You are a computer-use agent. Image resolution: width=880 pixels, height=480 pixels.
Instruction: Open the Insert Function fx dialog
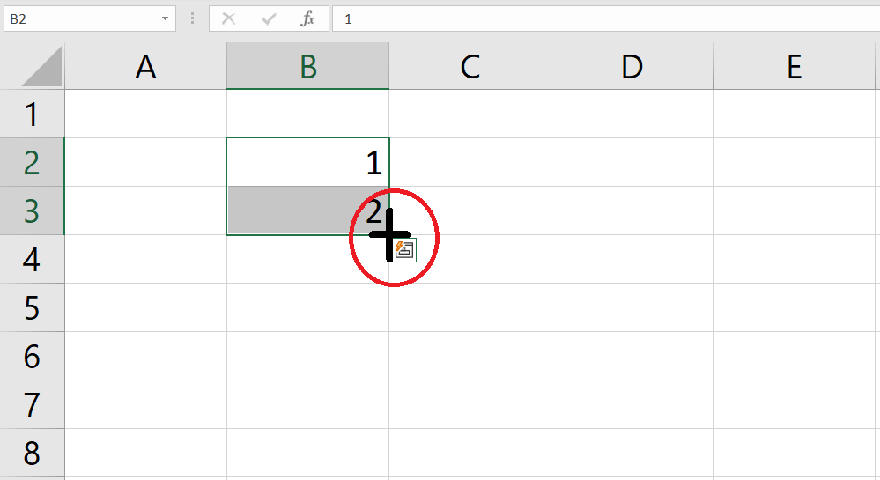coord(307,18)
